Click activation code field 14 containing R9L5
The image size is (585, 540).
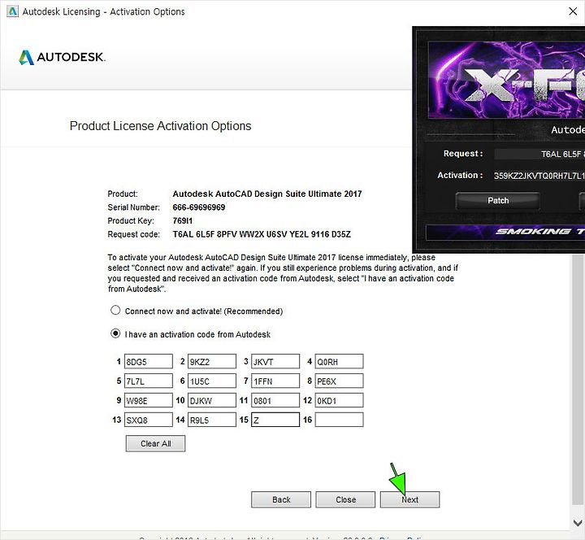[x=212, y=420]
